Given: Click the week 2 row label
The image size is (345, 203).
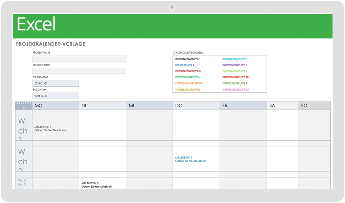Looking at the screenshot, I should [24, 159].
